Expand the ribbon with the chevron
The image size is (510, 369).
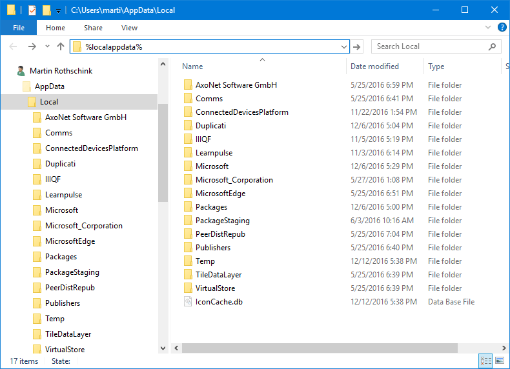487,27
